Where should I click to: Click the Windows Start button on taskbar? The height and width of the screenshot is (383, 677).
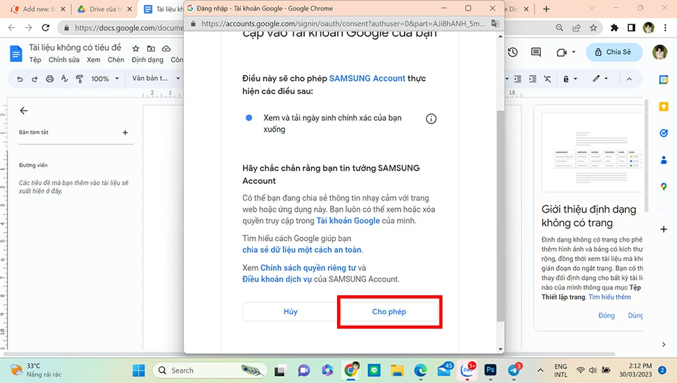(138, 370)
